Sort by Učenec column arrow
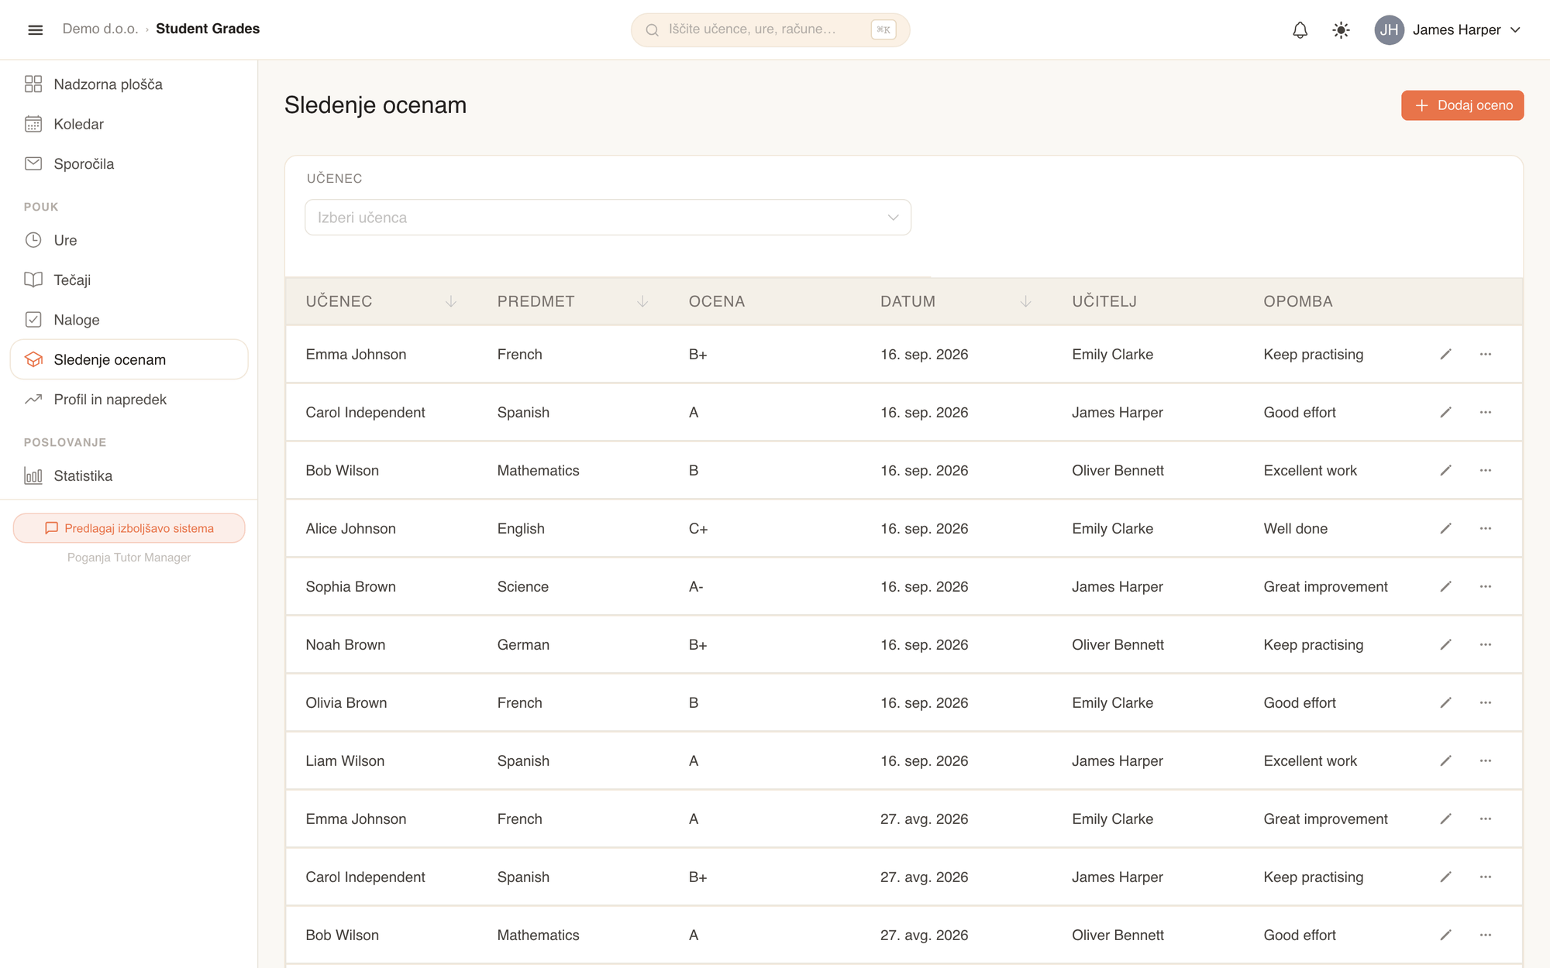This screenshot has height=968, width=1550. click(450, 301)
